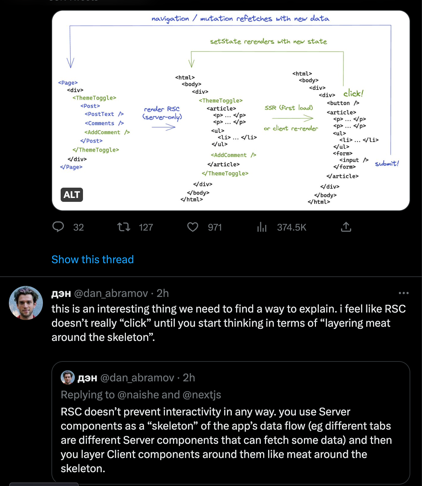Open the quoted tweet about Server components
422x486 pixels.
pos(231,440)
